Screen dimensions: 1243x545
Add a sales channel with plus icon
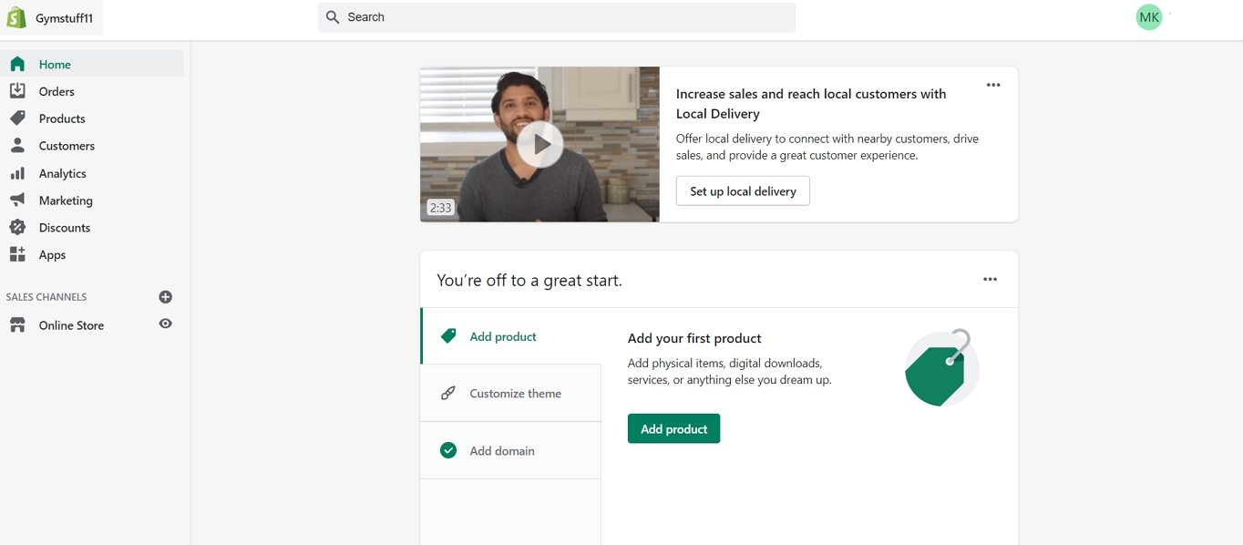[x=165, y=297]
